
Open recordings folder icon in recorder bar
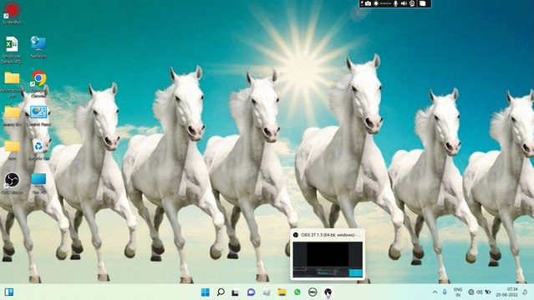[423, 3]
